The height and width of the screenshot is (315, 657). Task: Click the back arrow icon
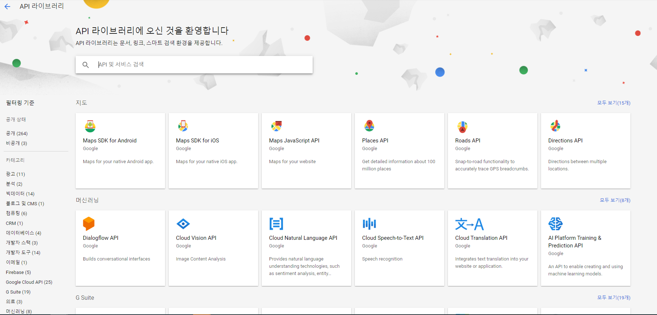(x=7, y=7)
